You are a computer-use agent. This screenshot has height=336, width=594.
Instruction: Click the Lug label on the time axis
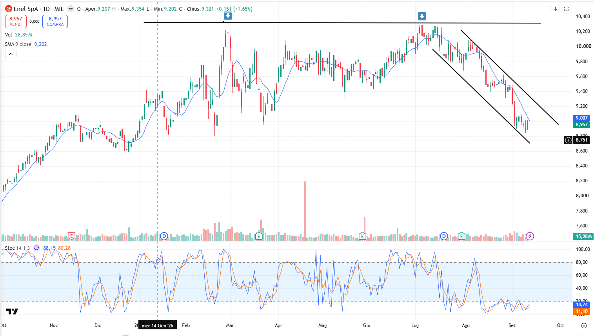tap(415, 325)
